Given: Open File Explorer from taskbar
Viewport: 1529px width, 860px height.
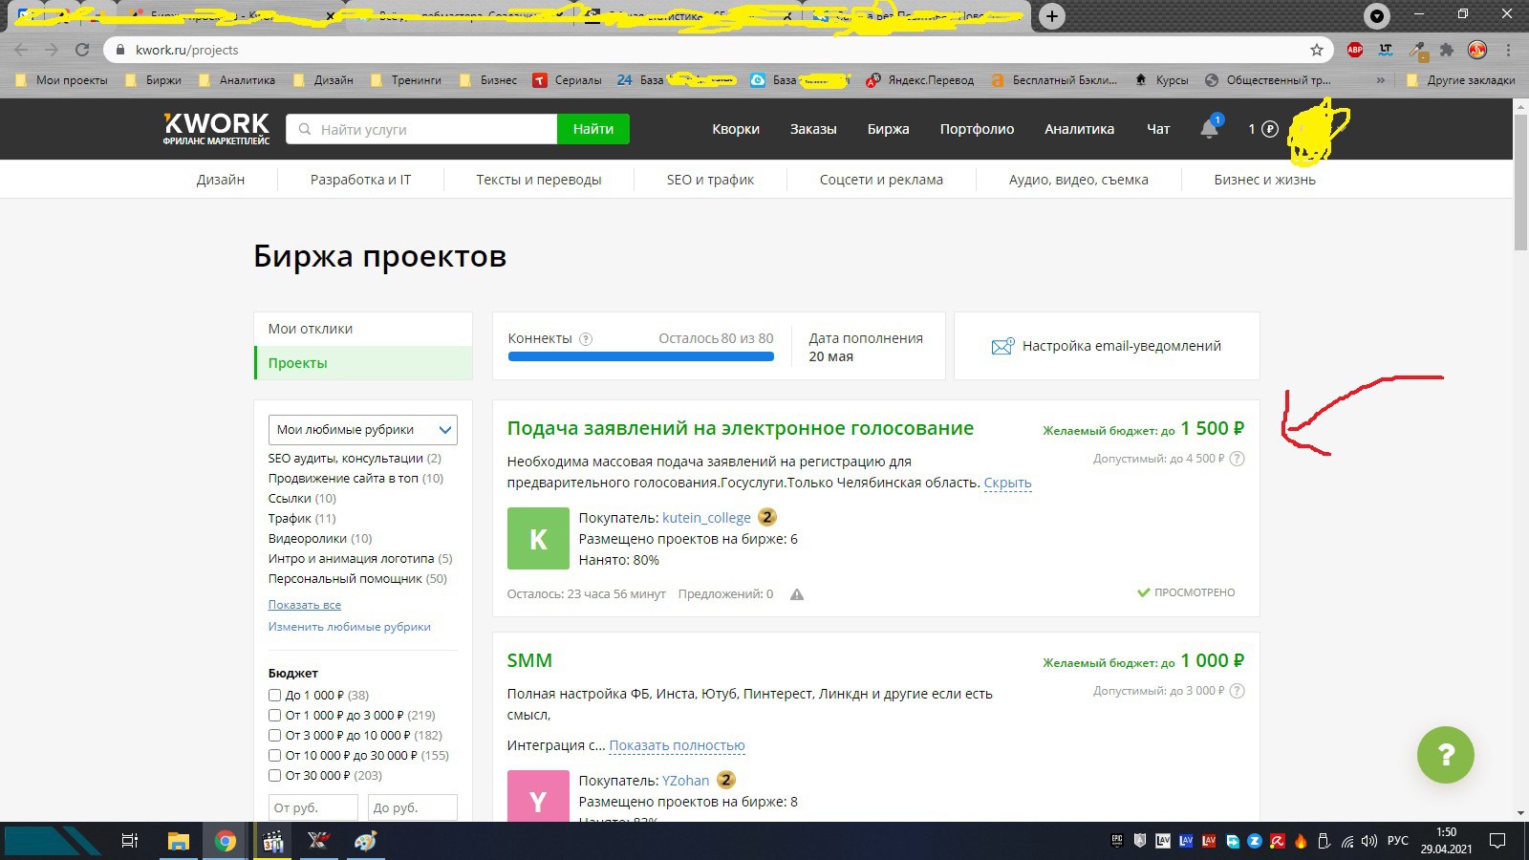Looking at the screenshot, I should pos(178,841).
